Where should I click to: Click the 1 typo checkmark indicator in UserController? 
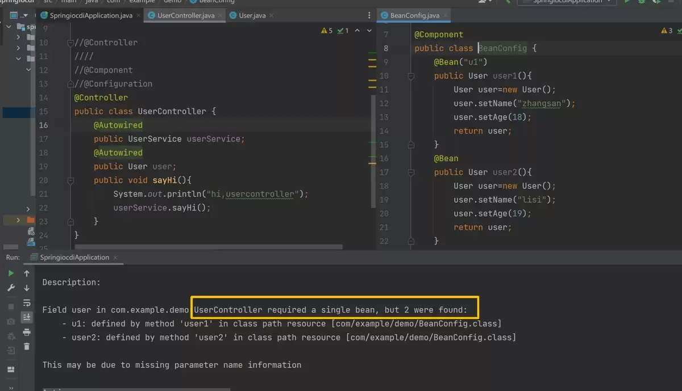point(343,31)
